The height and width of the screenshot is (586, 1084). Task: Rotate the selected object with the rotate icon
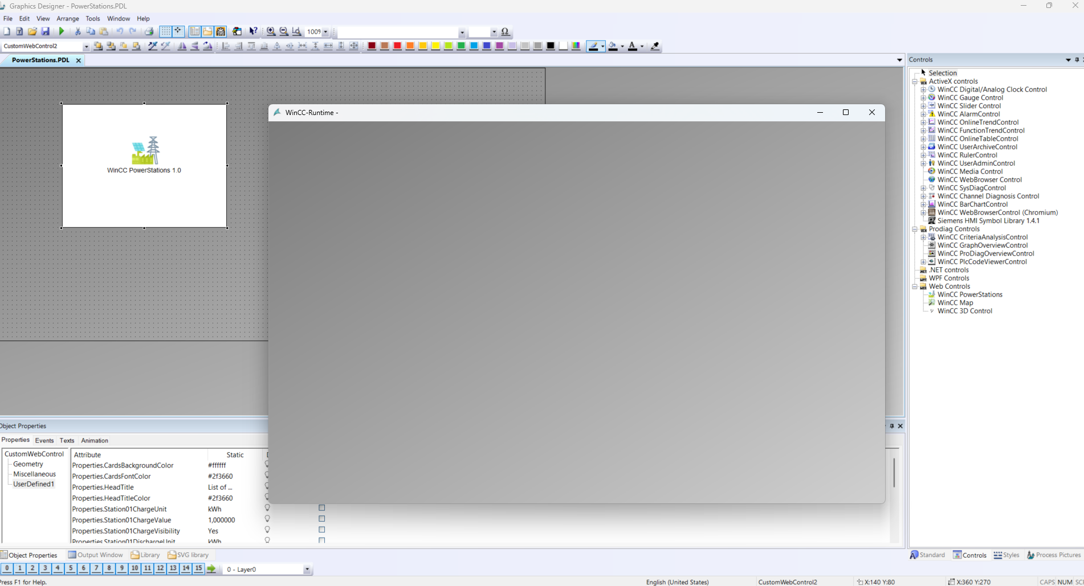coord(207,46)
